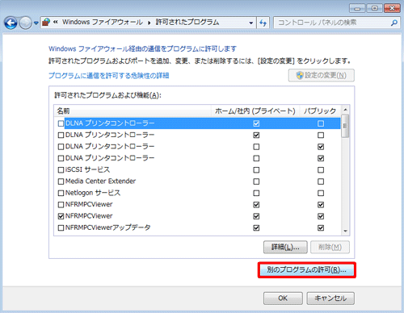
Task: Uncheck public for NFRMPCViewerアップデータ
Action: tap(321, 227)
